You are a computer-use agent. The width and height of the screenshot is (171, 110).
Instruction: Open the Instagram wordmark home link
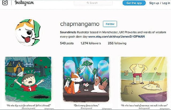(x=24, y=3)
